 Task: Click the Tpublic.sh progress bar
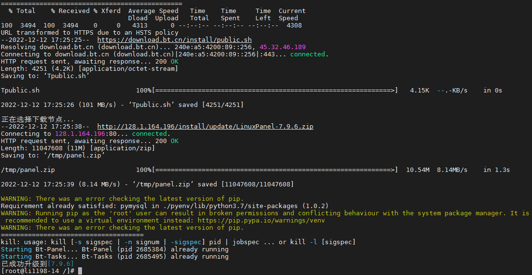click(x=275, y=91)
